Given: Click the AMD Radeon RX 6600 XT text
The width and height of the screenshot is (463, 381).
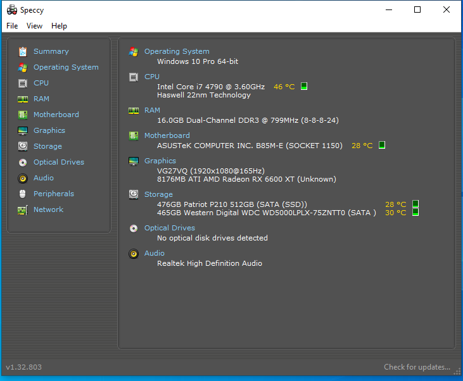Looking at the screenshot, I should [x=246, y=179].
